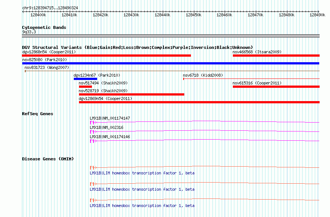
Task: Click the red dgv12868n54 (Cooper2011) variant bar
Action: pos(106,56)
